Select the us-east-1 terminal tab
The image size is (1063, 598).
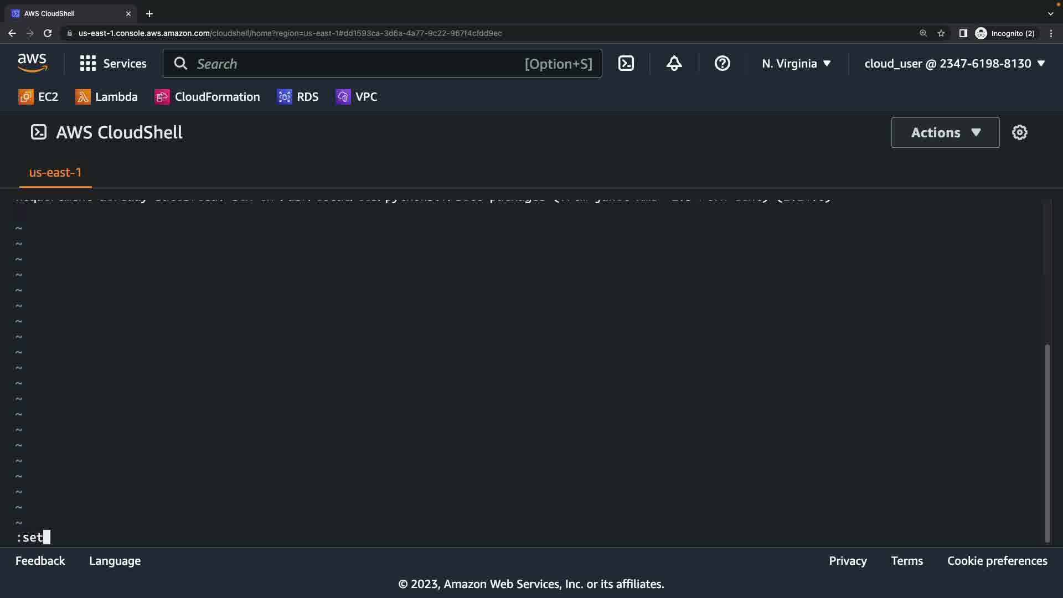pyautogui.click(x=55, y=172)
